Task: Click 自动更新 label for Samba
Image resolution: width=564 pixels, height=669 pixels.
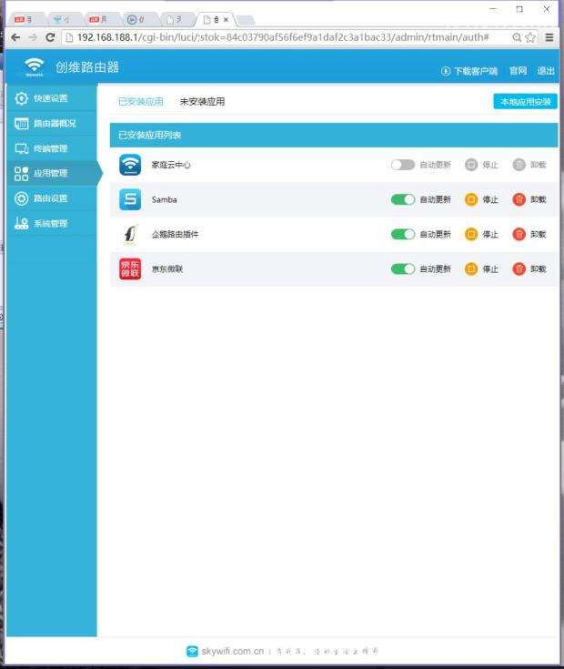Action: (435, 199)
